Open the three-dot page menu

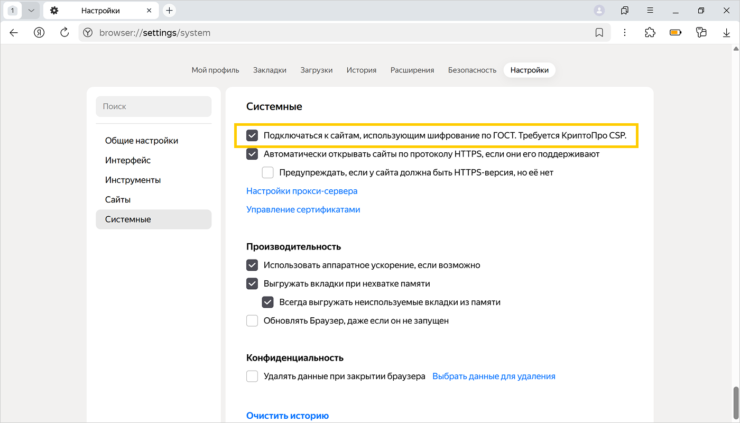tap(625, 33)
